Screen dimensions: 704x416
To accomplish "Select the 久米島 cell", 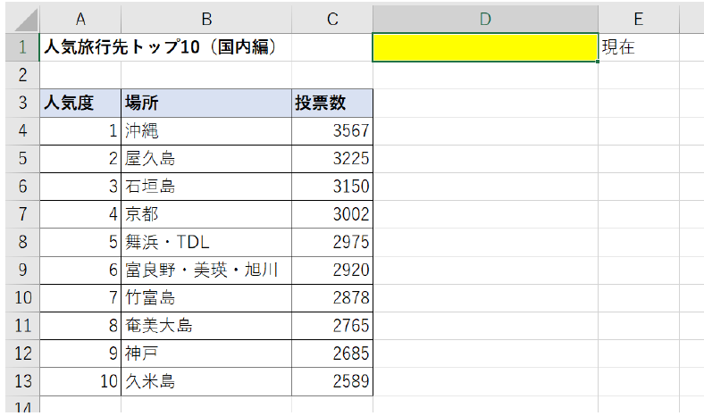I will click(x=206, y=381).
